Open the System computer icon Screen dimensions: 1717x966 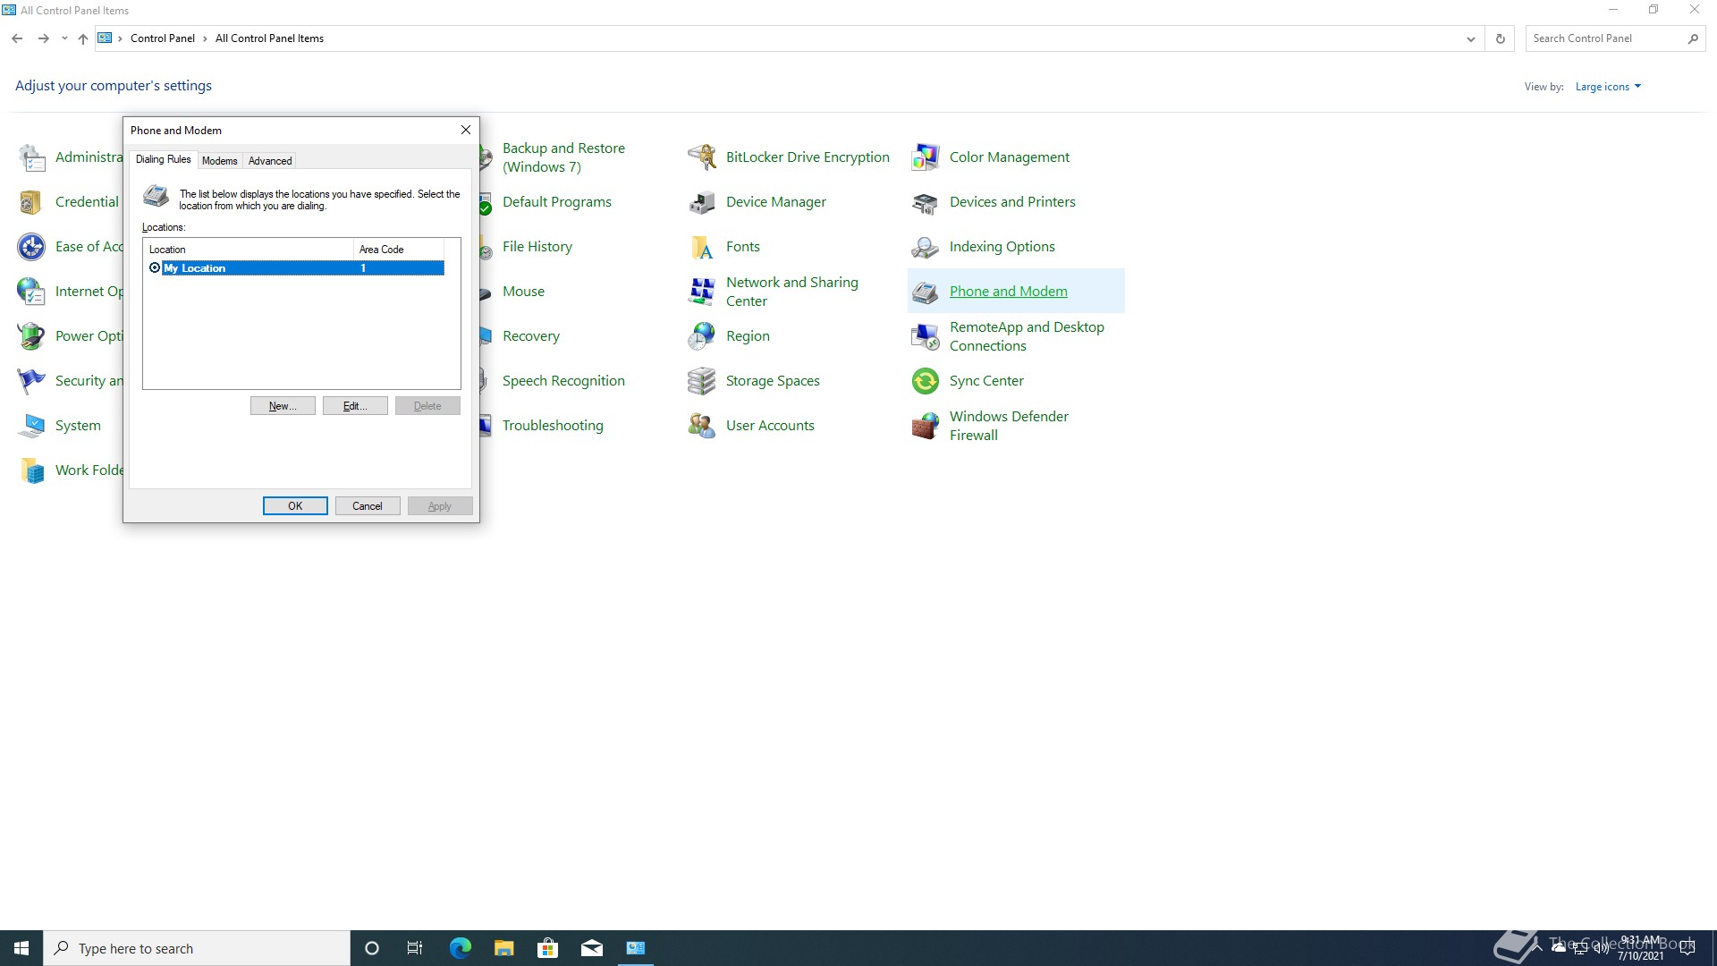[31, 426]
